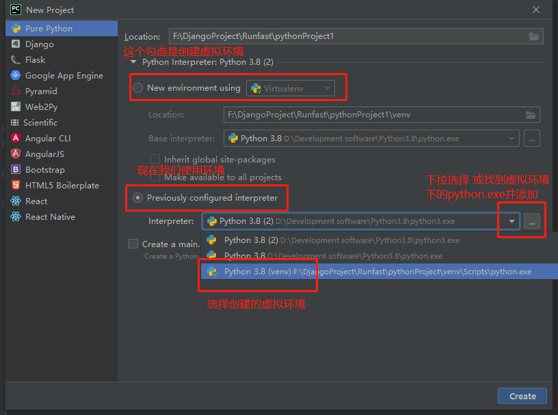Click the python icon in Interpreter field
Screen dimensions: 558x415
pyautogui.click(x=212, y=221)
